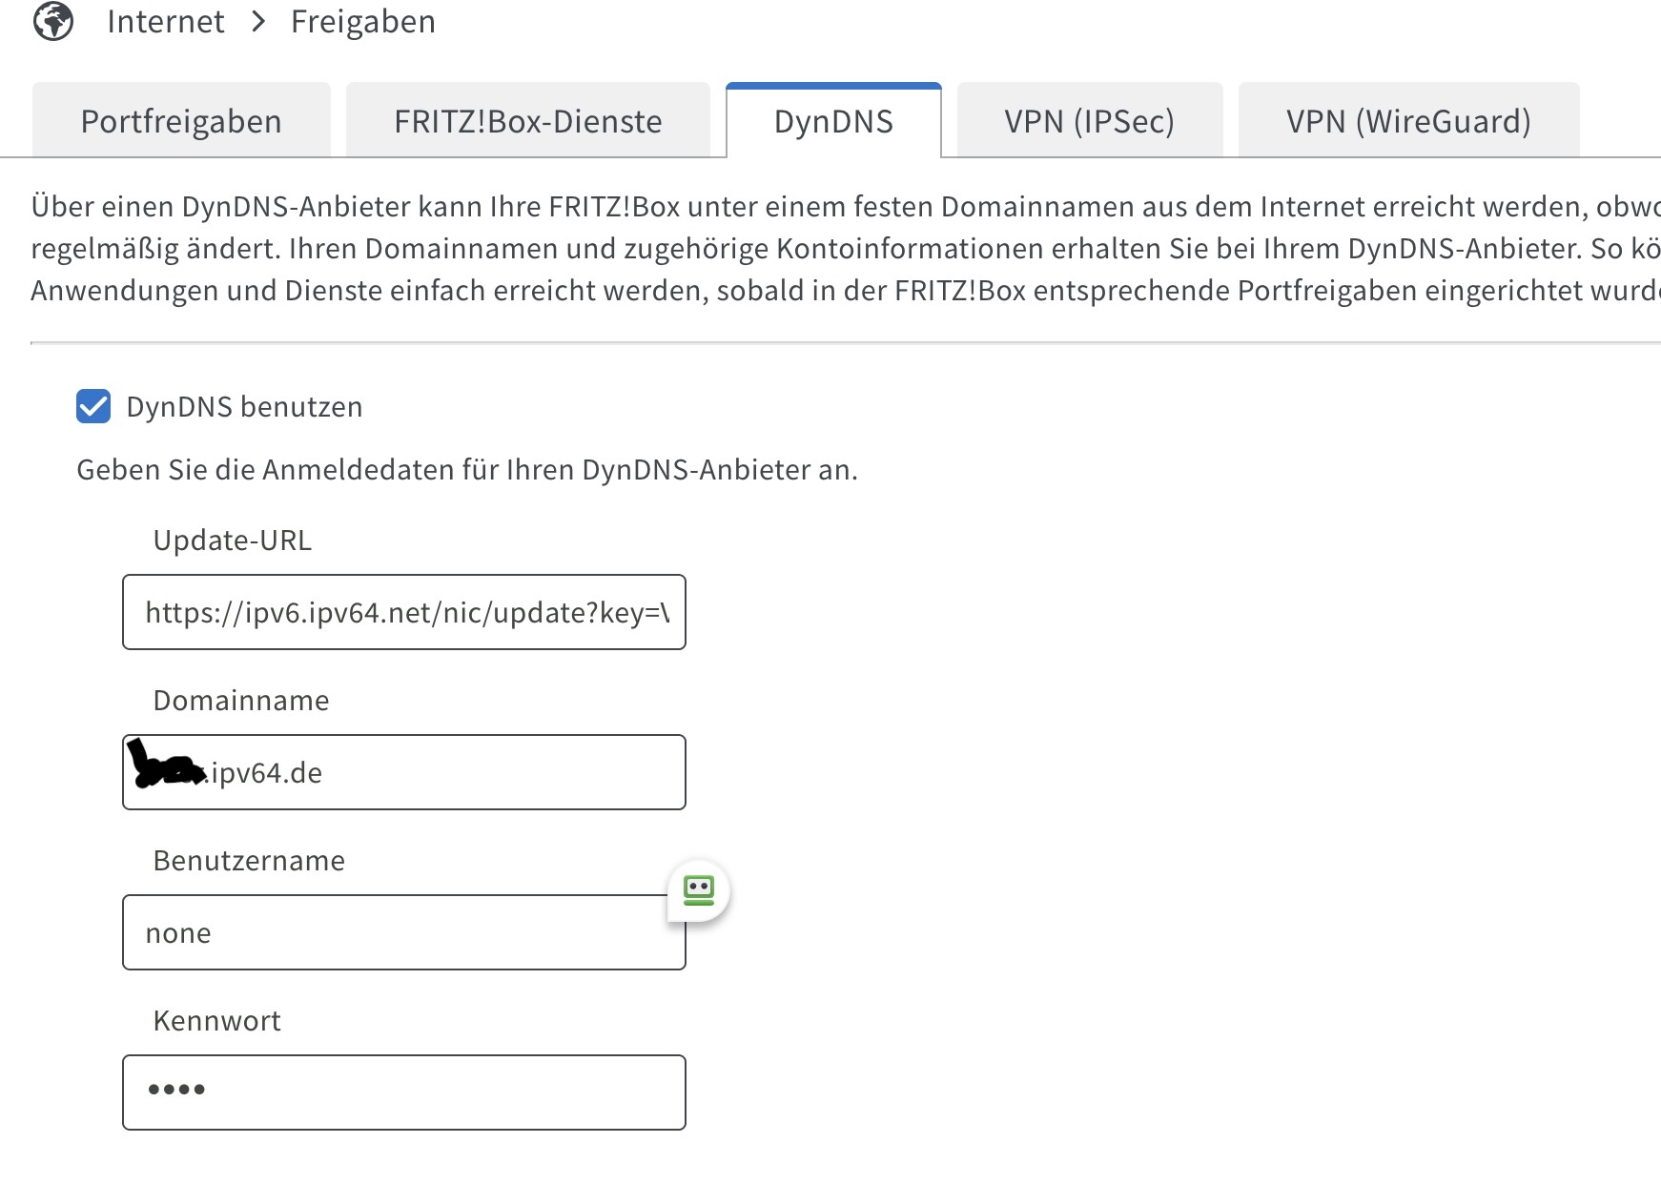Click the DynDNS benutzen label text
1661x1184 pixels.
244,407
